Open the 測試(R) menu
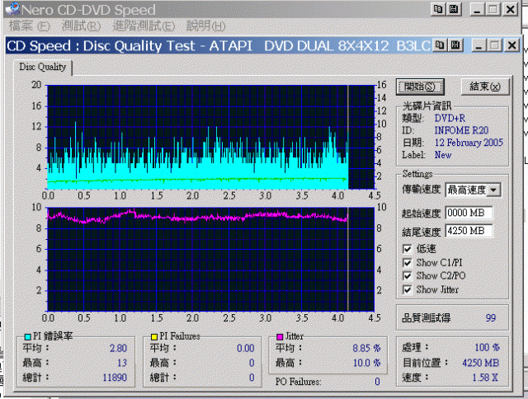 (x=81, y=26)
